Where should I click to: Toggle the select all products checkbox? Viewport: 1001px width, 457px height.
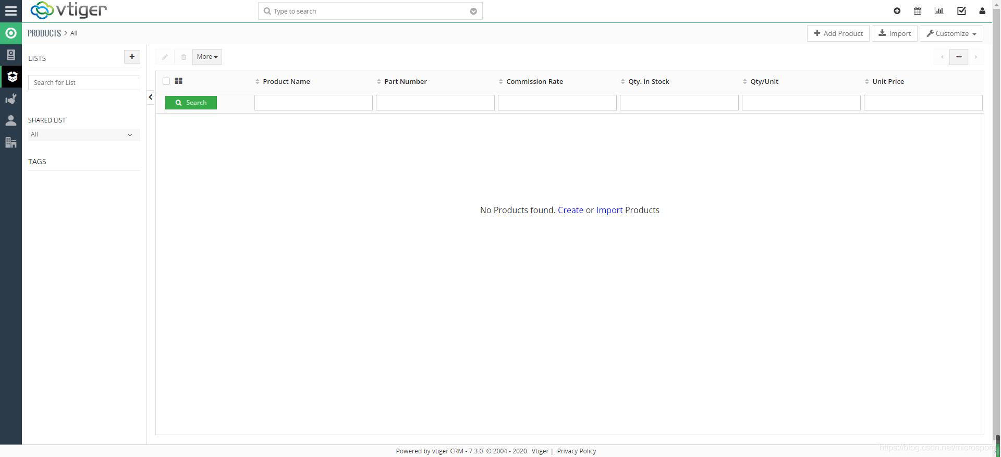[166, 81]
